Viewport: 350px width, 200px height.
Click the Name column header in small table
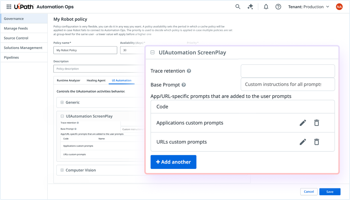102,139
